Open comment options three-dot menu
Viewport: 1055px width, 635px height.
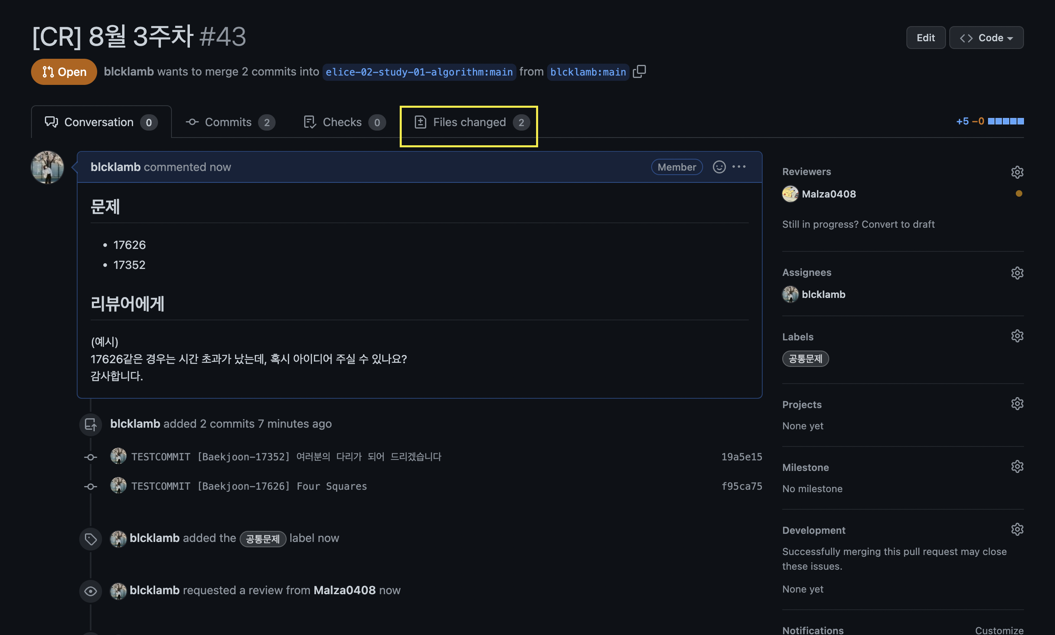click(739, 167)
